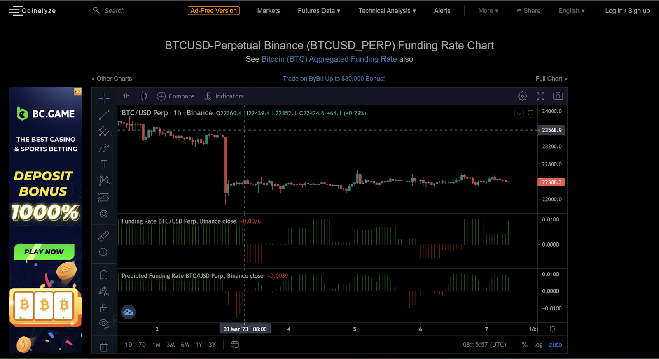Select the XABCD pattern tool
This screenshot has width=659, height=359.
(x=104, y=180)
